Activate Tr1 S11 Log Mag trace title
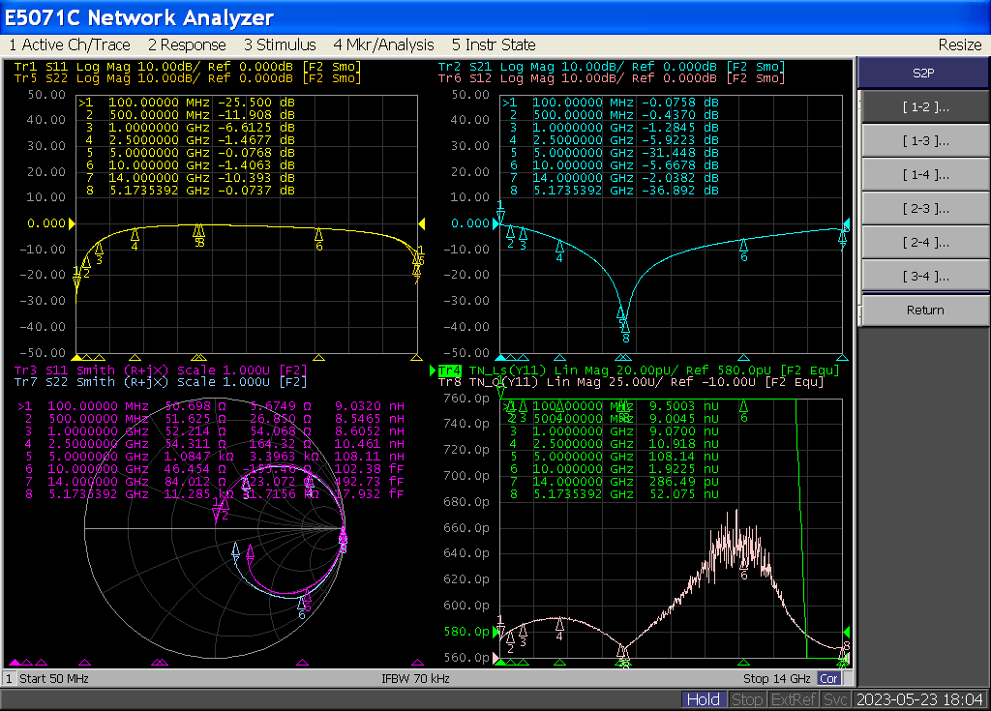The width and height of the screenshot is (991, 711). click(187, 67)
